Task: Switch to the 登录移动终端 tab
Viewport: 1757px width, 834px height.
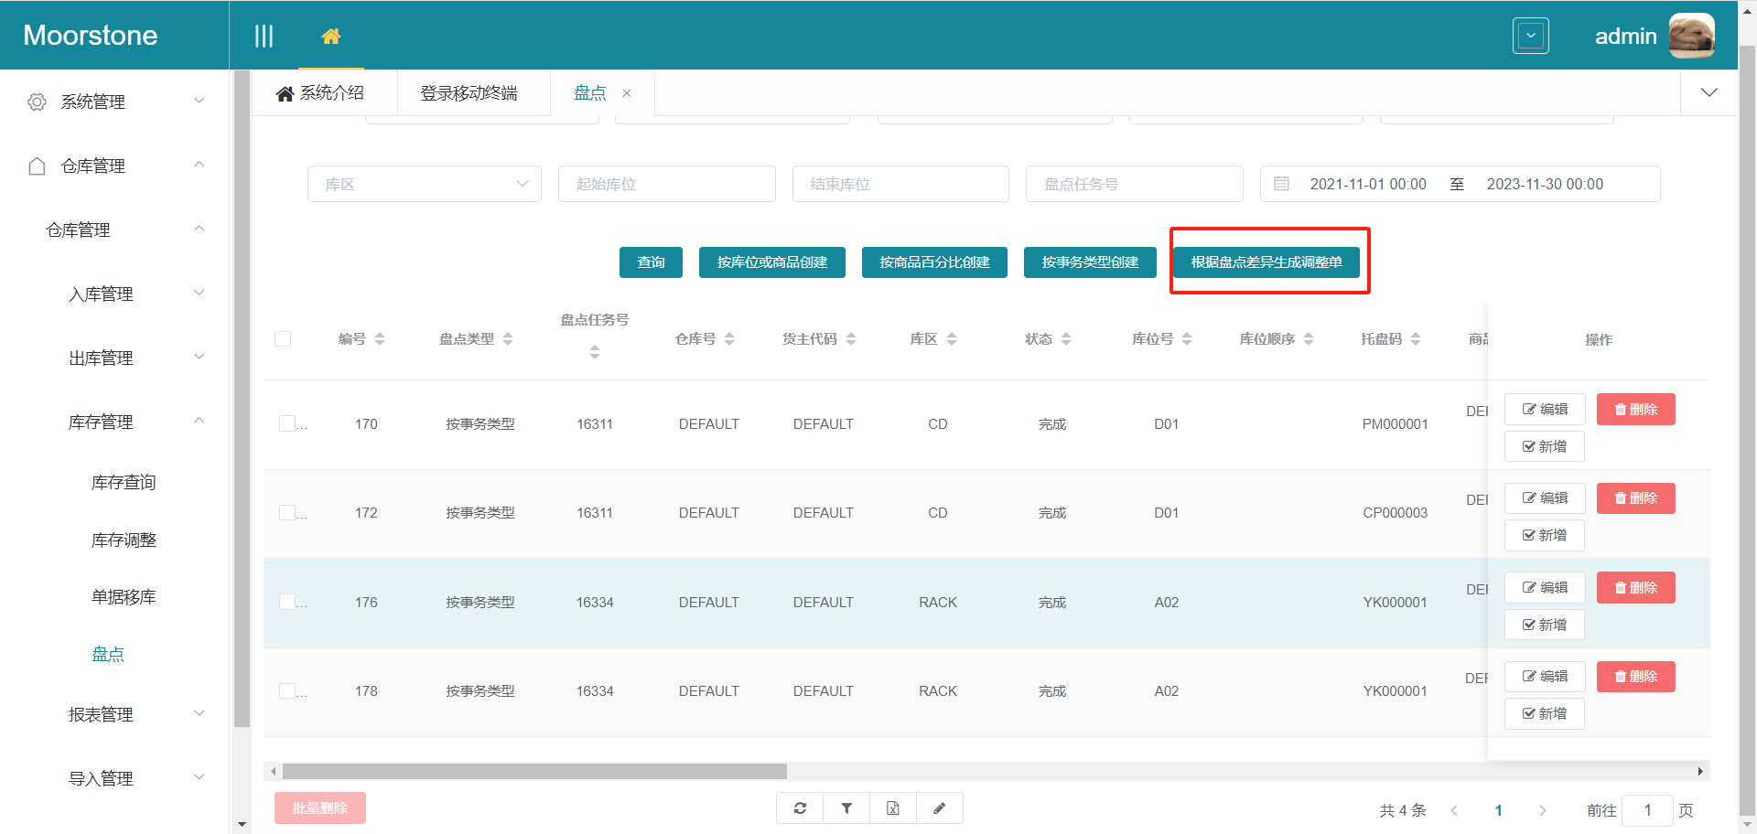Action: point(469,93)
